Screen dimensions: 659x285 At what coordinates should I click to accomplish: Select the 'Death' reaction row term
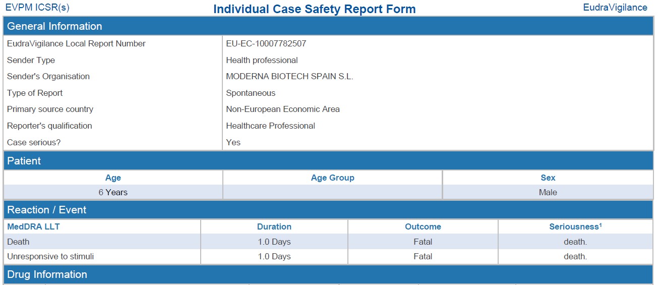point(18,242)
